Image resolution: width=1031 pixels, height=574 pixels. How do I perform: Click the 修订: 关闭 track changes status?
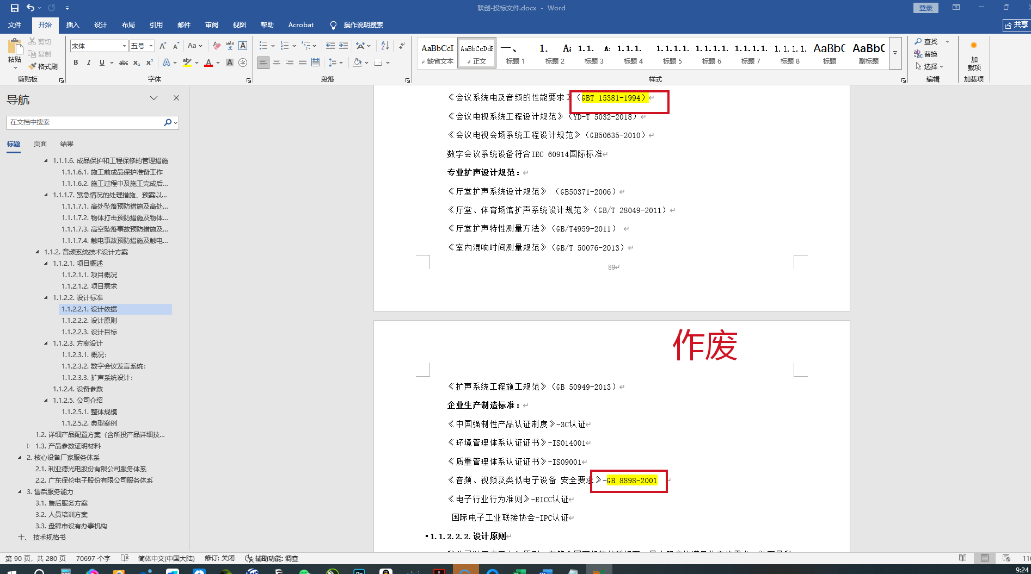point(219,558)
